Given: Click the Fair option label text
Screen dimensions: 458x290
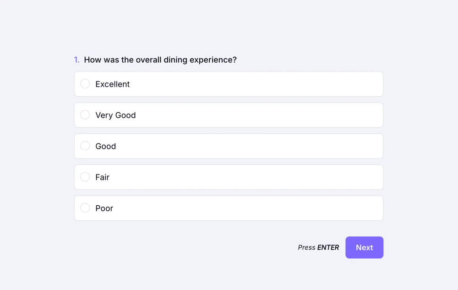Looking at the screenshot, I should pos(103,177).
